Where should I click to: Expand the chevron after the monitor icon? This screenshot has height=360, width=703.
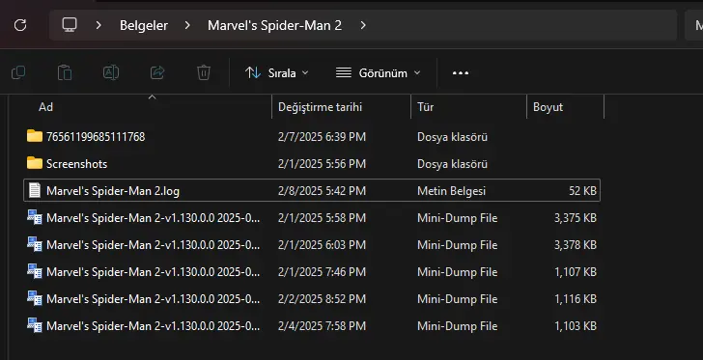[x=98, y=25]
